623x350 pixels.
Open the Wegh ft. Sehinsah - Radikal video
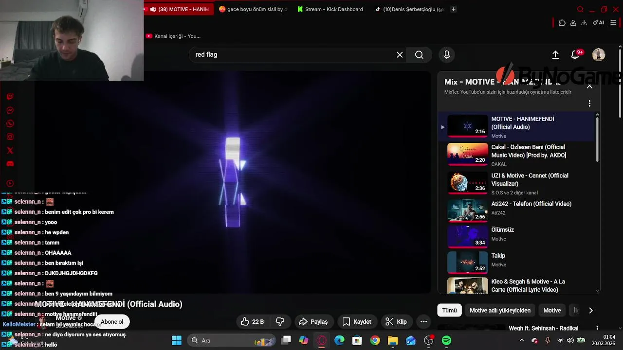click(x=543, y=328)
